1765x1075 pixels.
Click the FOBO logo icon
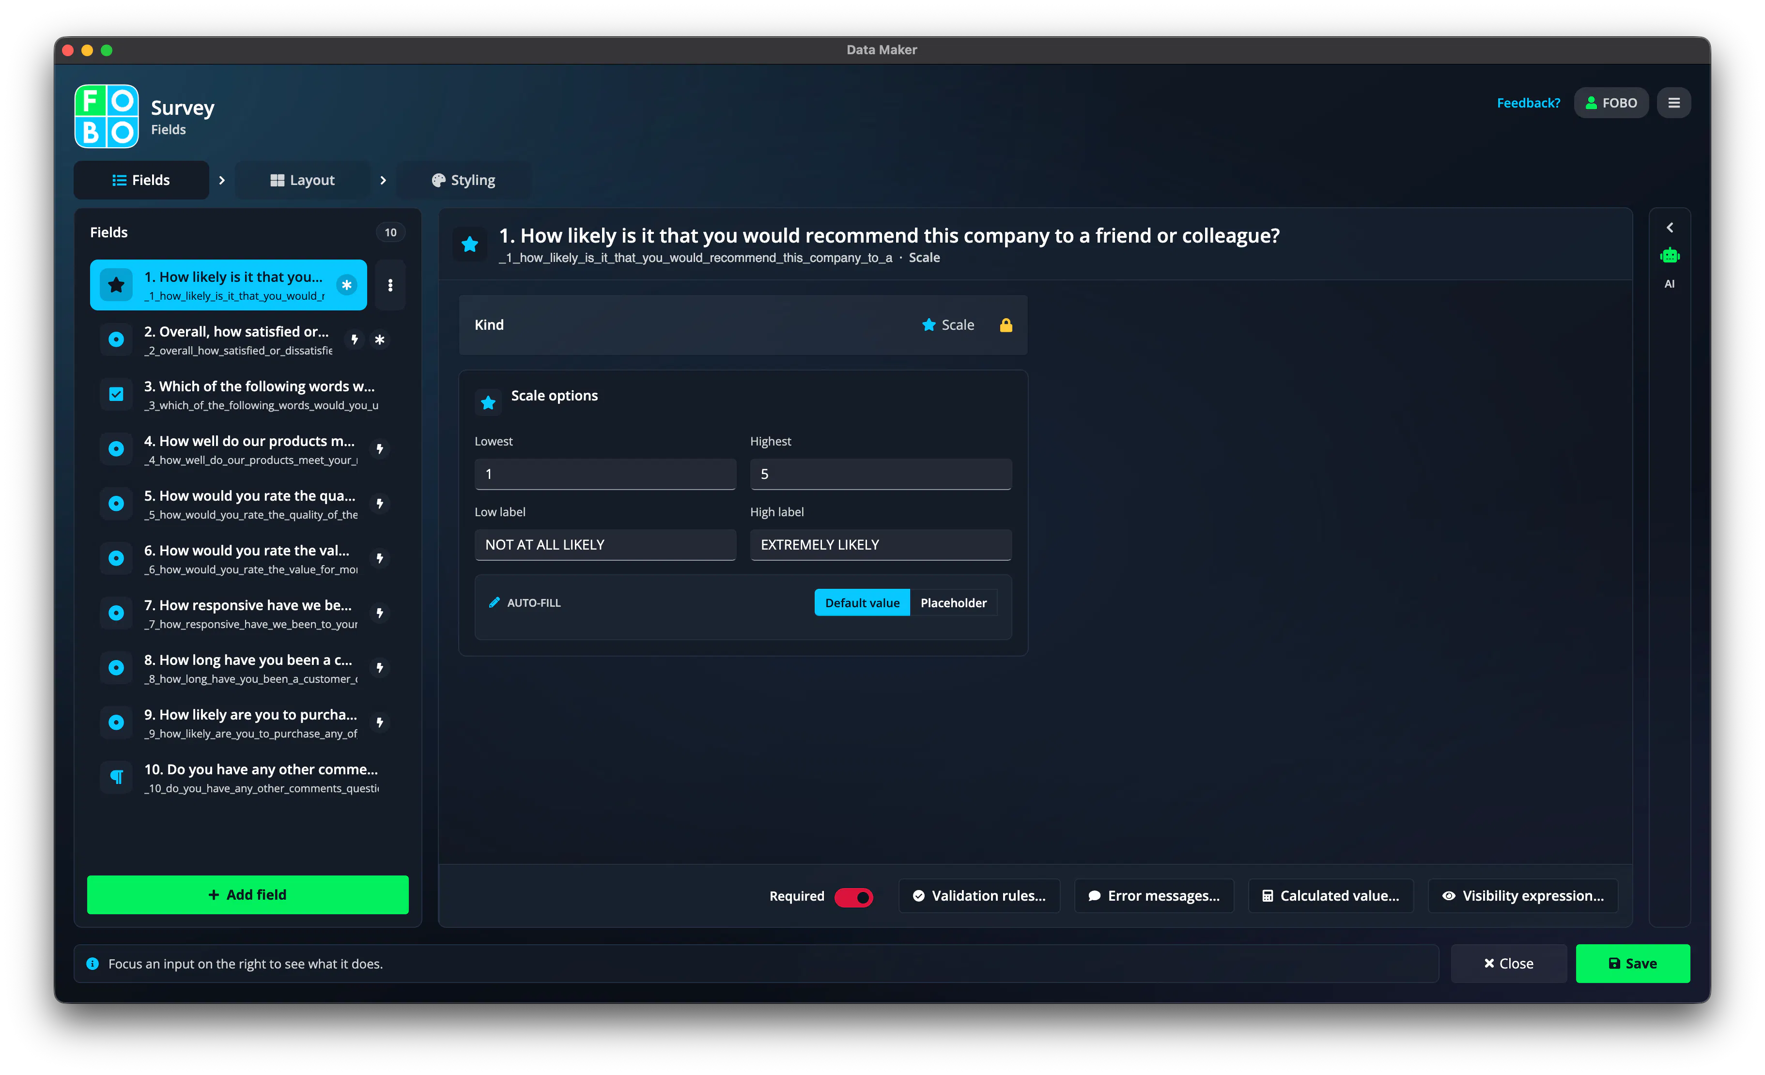click(106, 116)
